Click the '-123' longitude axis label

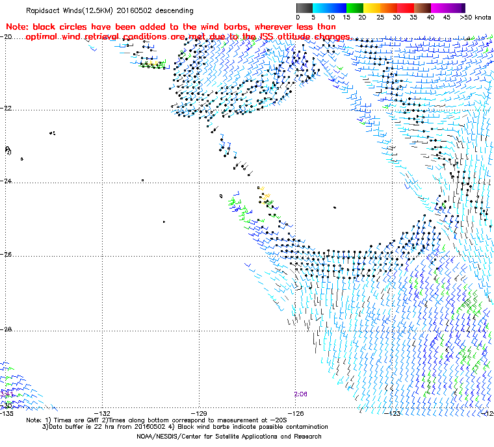(392, 413)
